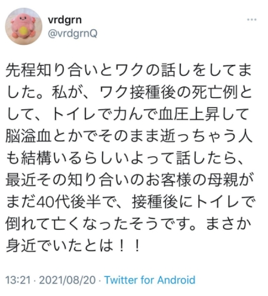This screenshot has height=296, width=268.
Task: Open the tweet's three-dot more options menu
Action: pyautogui.click(x=251, y=20)
